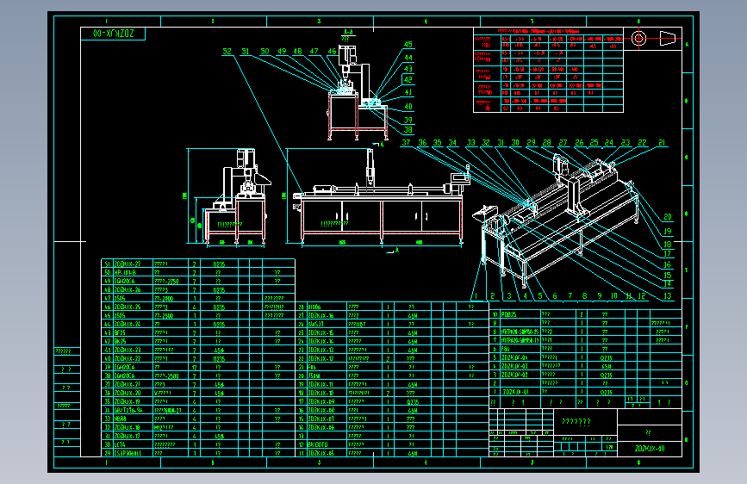Pick callout balloon number 47
The width and height of the screenshot is (747, 484).
click(x=314, y=51)
